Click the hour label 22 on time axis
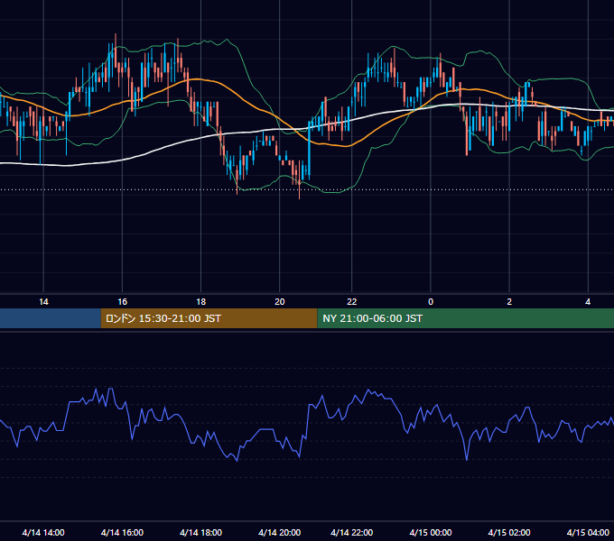Screen dimensions: 614x541 tap(351, 302)
